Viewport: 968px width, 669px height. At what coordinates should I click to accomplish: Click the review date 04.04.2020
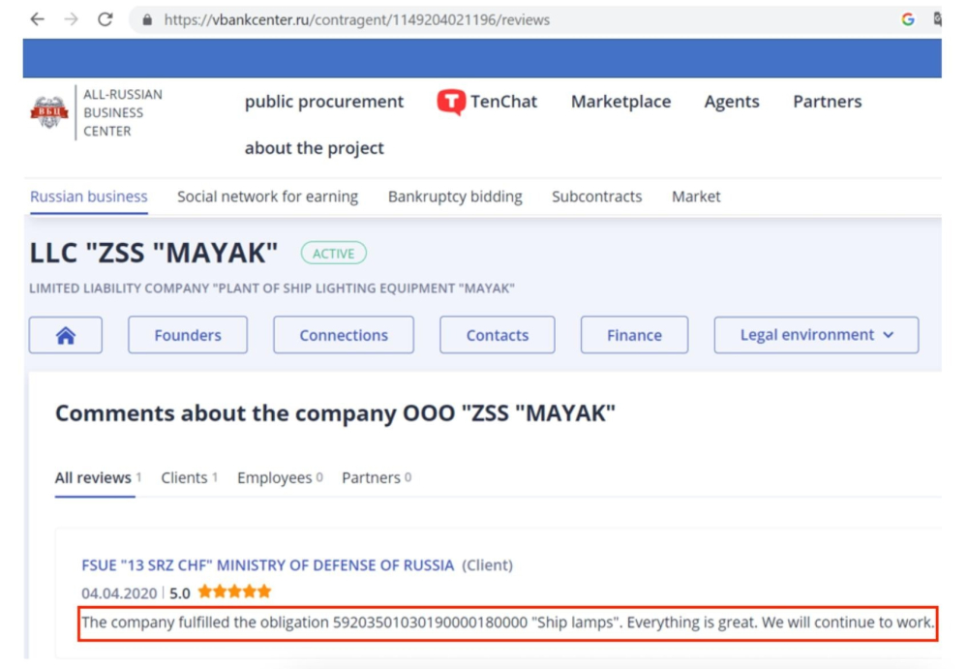[x=119, y=593]
